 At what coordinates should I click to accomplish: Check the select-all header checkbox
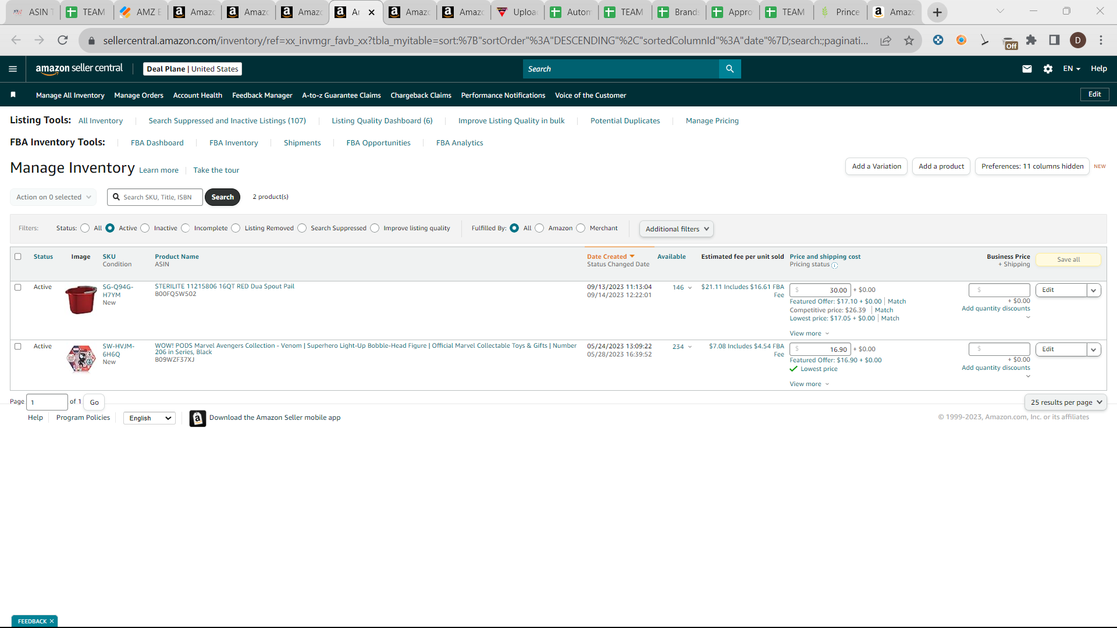coord(18,256)
